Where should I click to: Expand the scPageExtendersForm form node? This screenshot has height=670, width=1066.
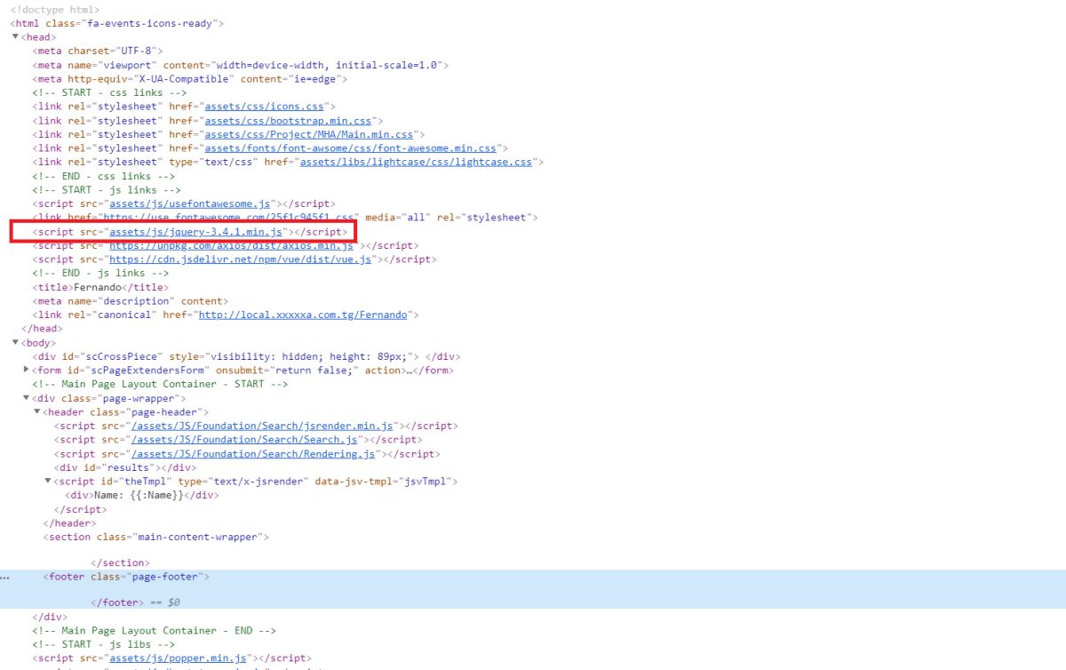[26, 370]
